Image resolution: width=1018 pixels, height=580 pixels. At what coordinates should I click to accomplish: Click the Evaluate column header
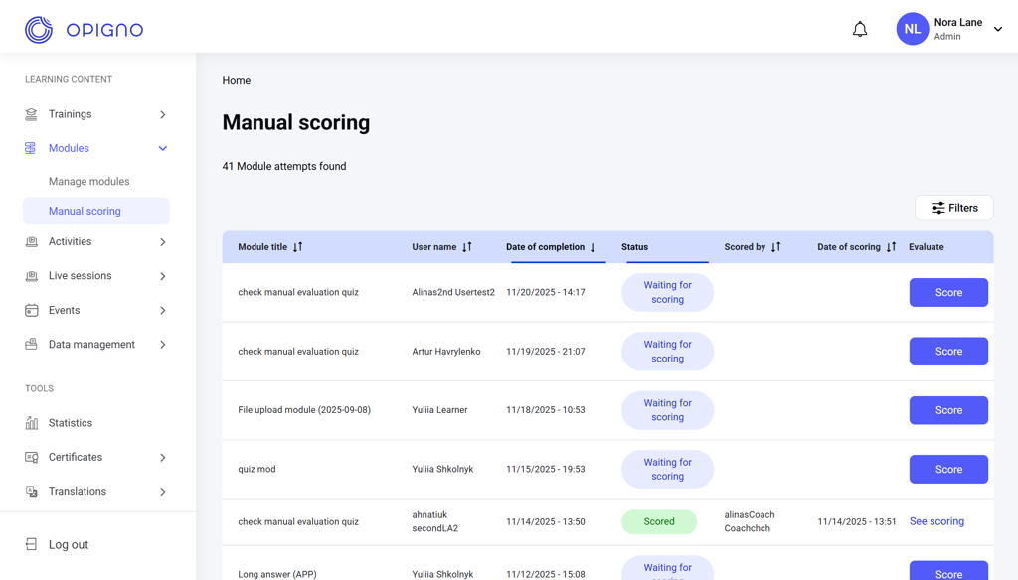926,247
